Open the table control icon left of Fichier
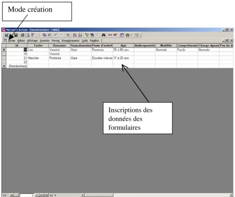 5,41
